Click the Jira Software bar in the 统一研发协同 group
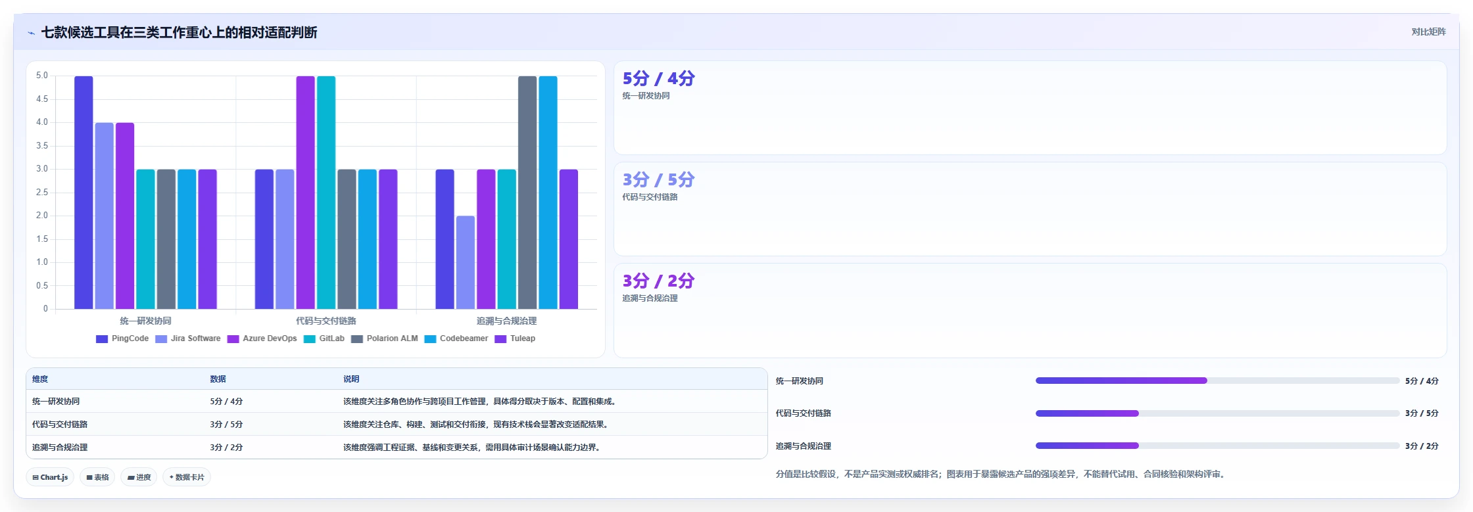The height and width of the screenshot is (512, 1473). [104, 216]
